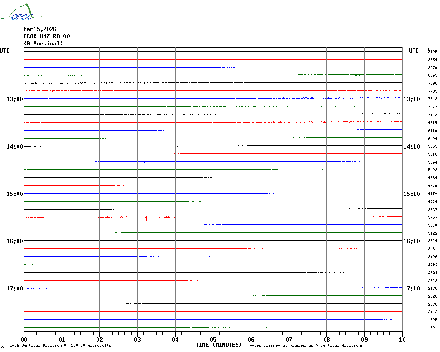Select the 17:00 hour marker on left
Screen dimensions: 440x352
14,289
